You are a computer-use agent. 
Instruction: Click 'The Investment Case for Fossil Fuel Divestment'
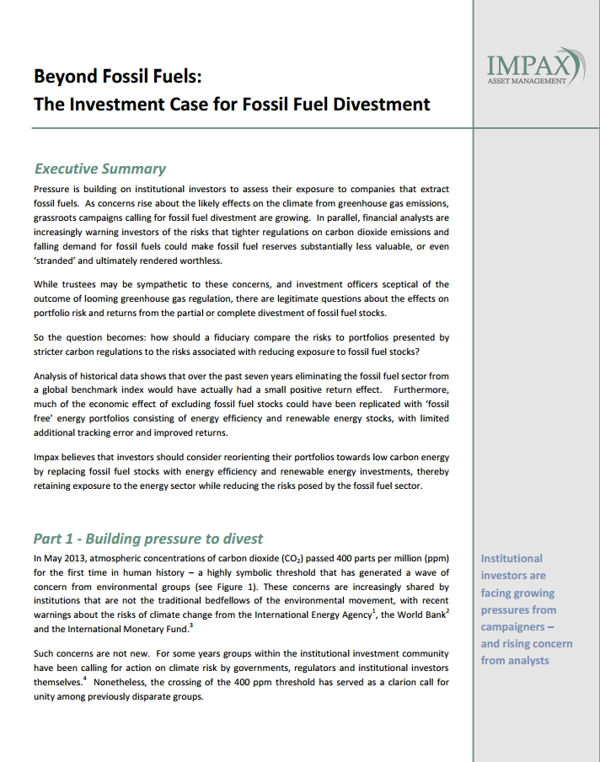pos(232,105)
